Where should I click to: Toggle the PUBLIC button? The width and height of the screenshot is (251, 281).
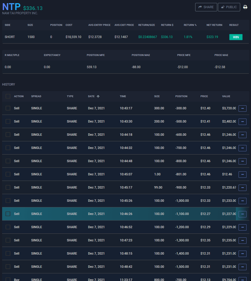pyautogui.click(x=229, y=7)
